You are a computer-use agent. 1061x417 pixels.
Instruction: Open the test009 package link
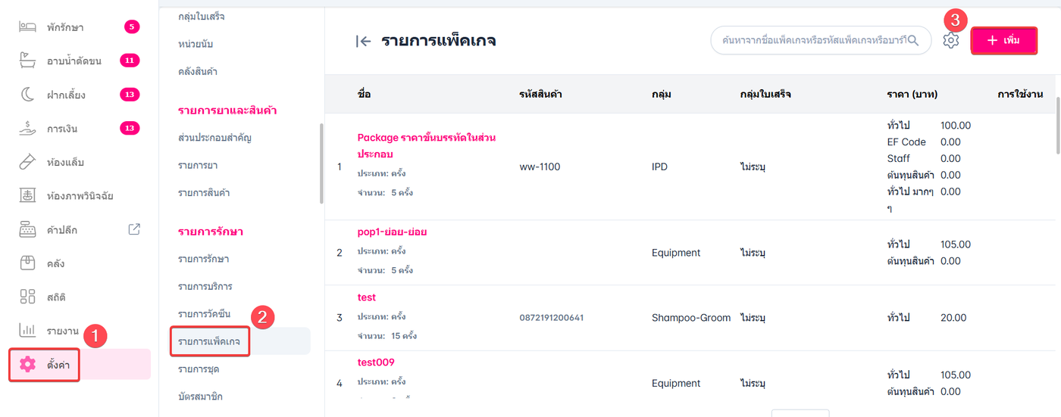point(376,363)
